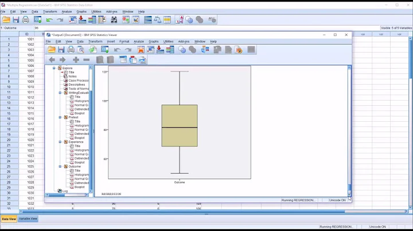Switch to Data View tab
Viewport: 413px width, 231px height.
coord(9,218)
